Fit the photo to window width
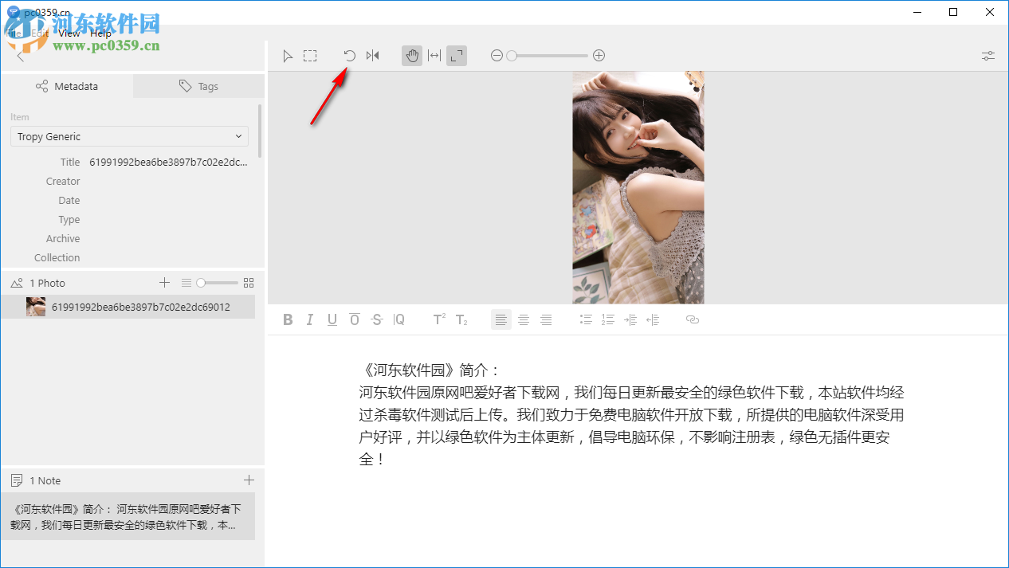The height and width of the screenshot is (568, 1009). [434, 55]
